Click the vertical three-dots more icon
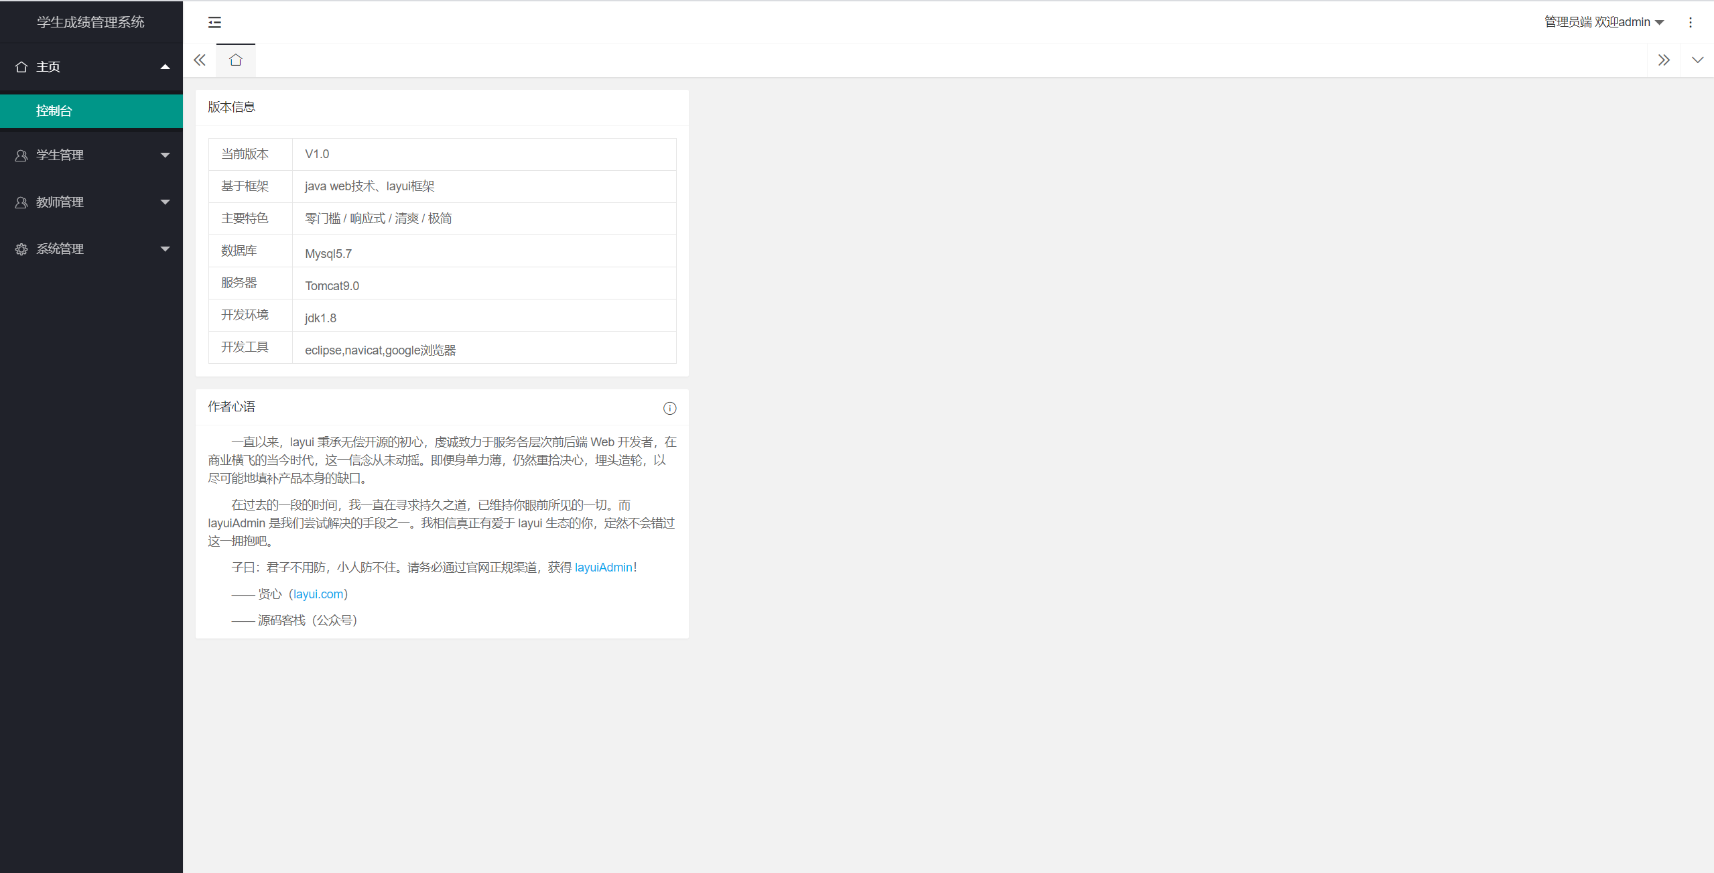 [1691, 23]
